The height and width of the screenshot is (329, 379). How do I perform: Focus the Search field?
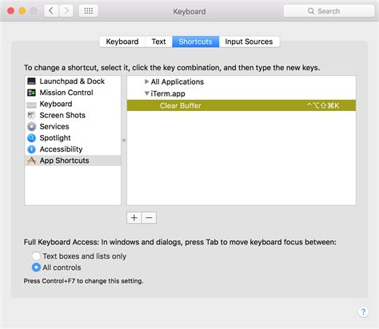[x=329, y=11]
